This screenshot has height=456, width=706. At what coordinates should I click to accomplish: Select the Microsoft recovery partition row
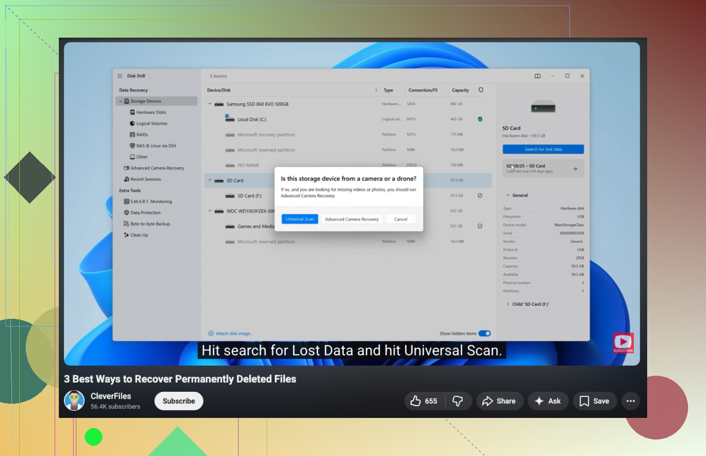pos(348,135)
